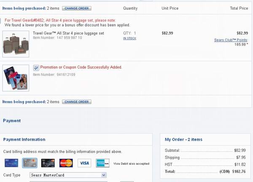Toggle the promotion code added checkmark

[36, 68]
